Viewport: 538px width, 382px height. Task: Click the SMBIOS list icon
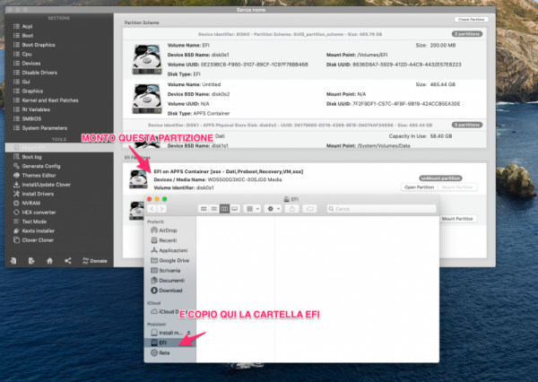click(16, 118)
